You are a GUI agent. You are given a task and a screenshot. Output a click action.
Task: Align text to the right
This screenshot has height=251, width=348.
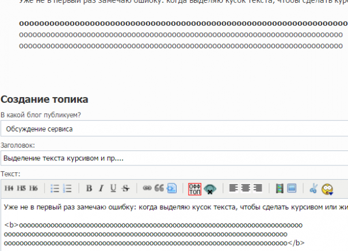[258, 188]
